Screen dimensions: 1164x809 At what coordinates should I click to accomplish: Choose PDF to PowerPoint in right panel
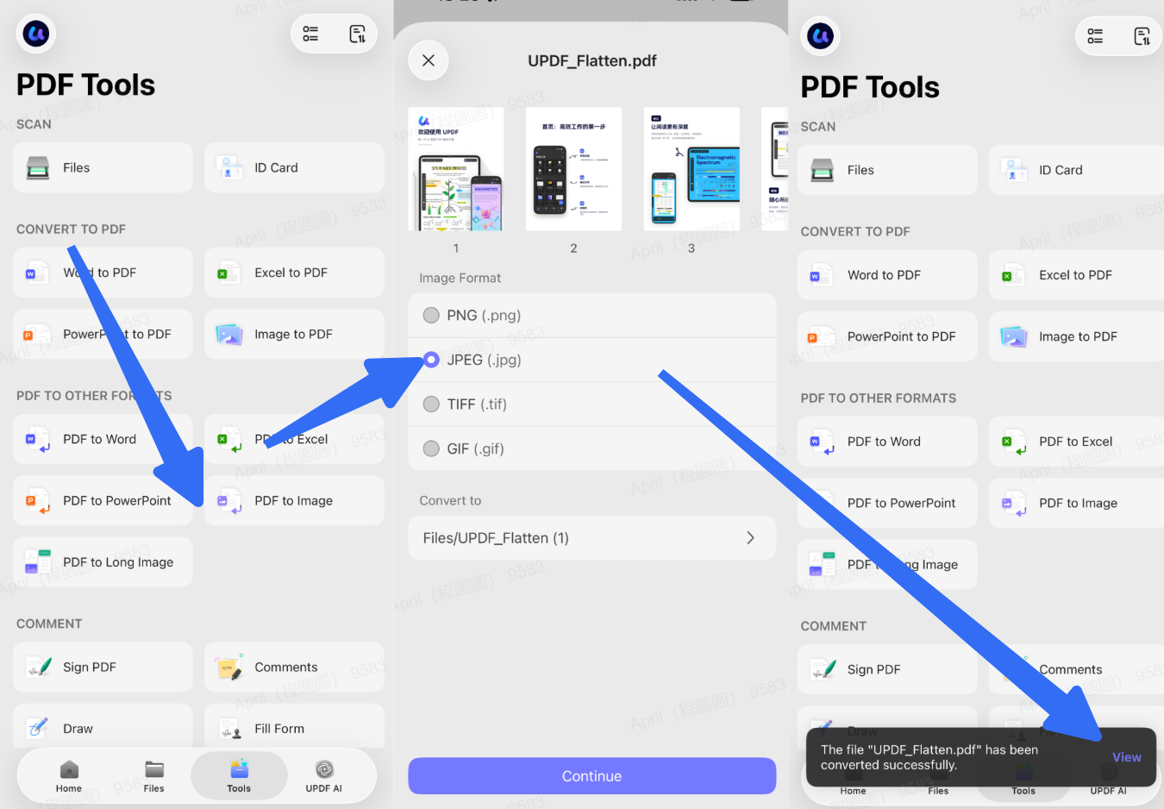(x=887, y=503)
